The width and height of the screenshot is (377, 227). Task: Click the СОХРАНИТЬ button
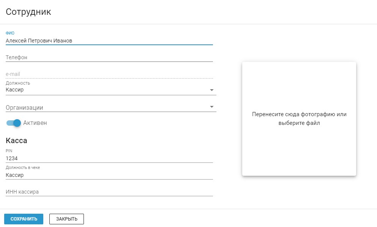(24, 219)
